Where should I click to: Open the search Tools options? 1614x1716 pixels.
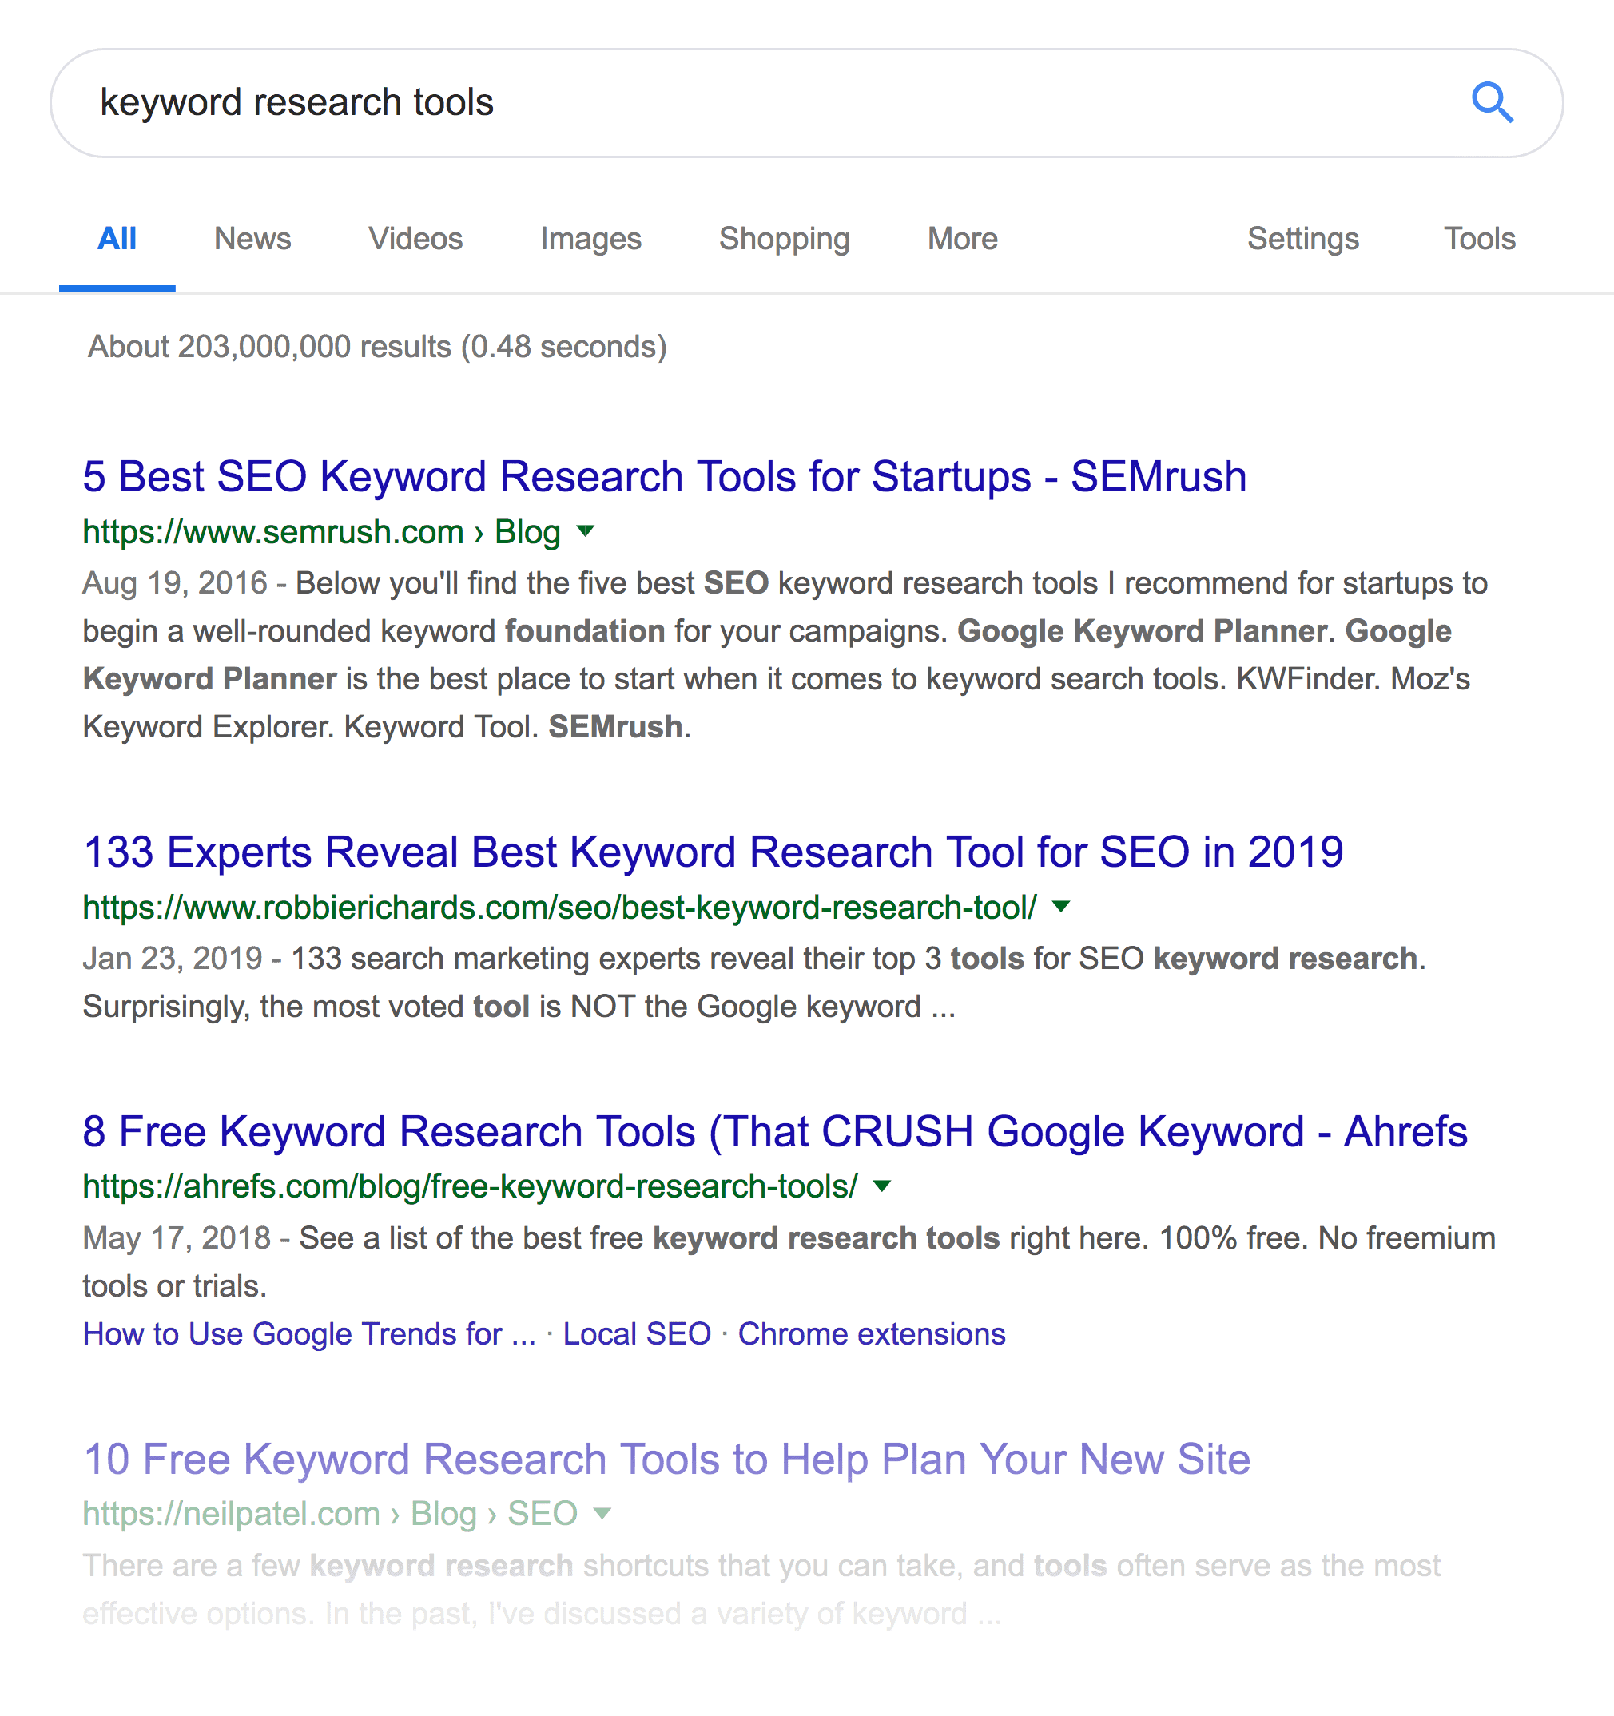tap(1479, 238)
